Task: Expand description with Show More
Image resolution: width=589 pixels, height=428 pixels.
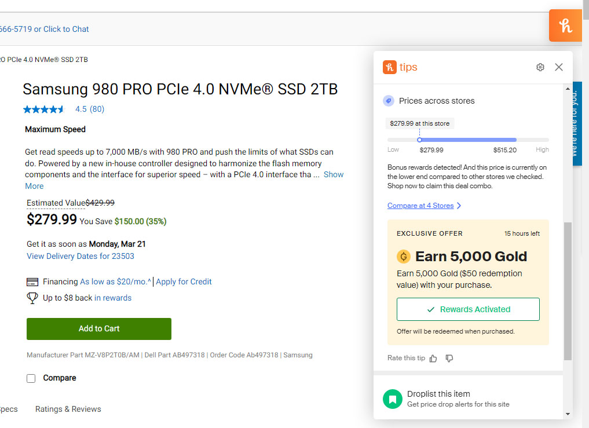Action: 333,174
